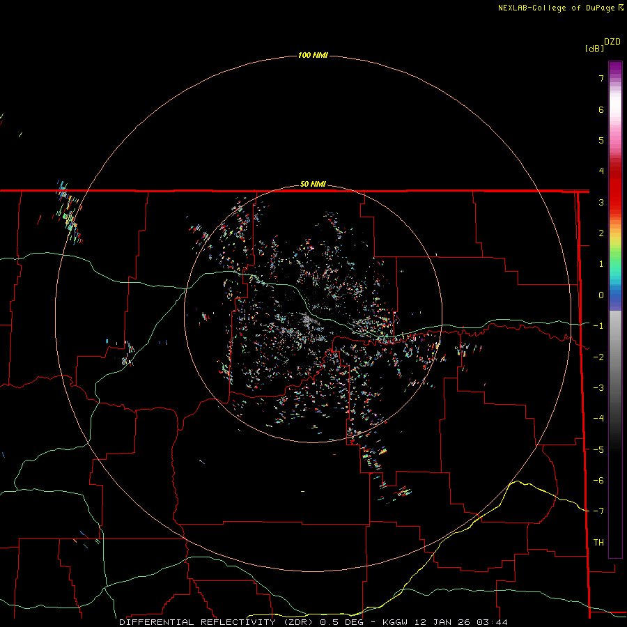Click the 2 tick label on the scale

[601, 233]
